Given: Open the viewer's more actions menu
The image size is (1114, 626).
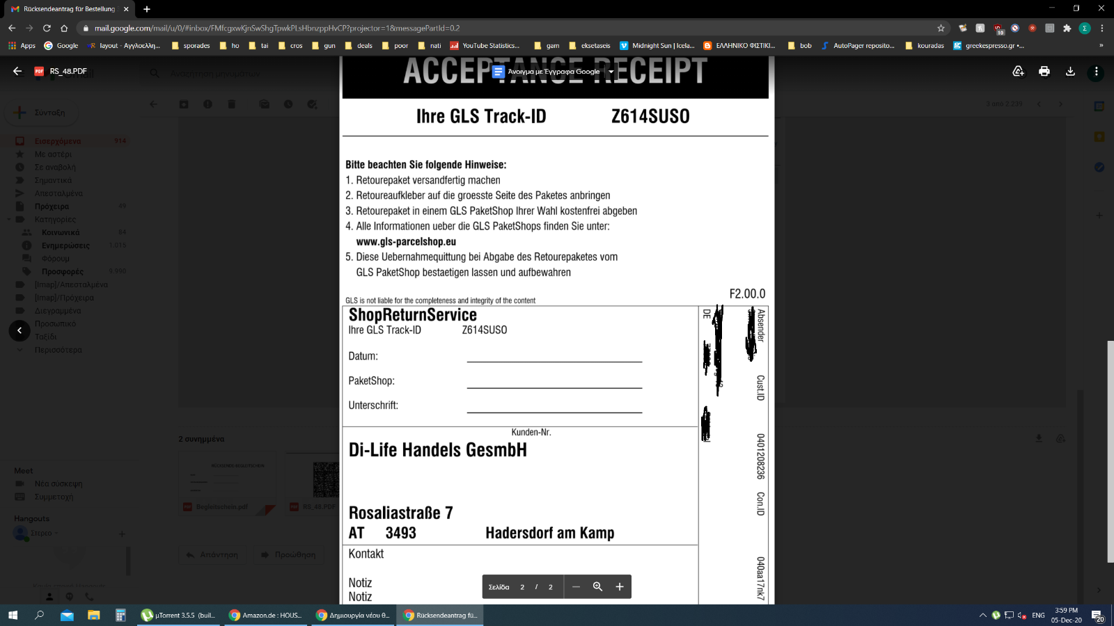Looking at the screenshot, I should point(1096,71).
